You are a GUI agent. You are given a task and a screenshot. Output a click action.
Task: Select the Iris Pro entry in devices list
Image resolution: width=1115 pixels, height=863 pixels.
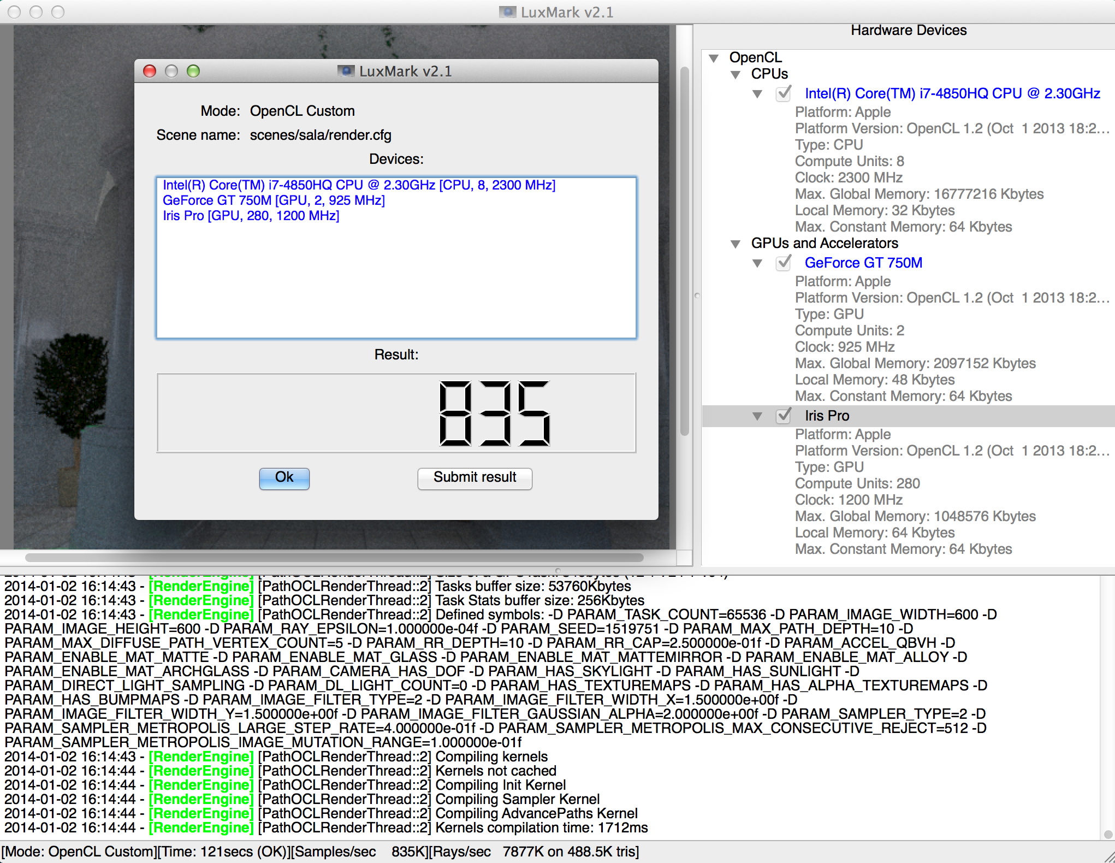tap(251, 216)
